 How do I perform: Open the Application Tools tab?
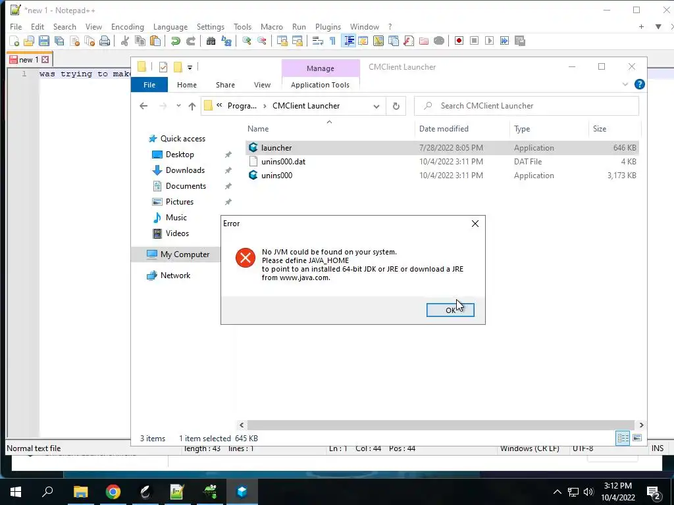click(x=320, y=85)
